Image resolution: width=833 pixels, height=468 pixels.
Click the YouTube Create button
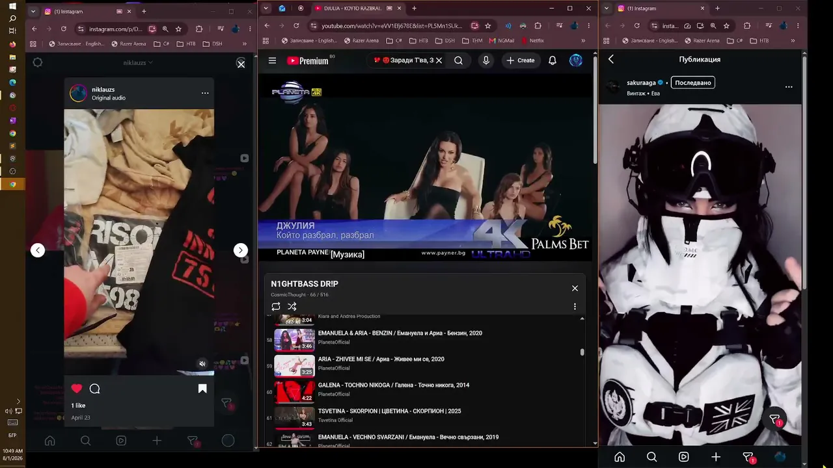[521, 60]
